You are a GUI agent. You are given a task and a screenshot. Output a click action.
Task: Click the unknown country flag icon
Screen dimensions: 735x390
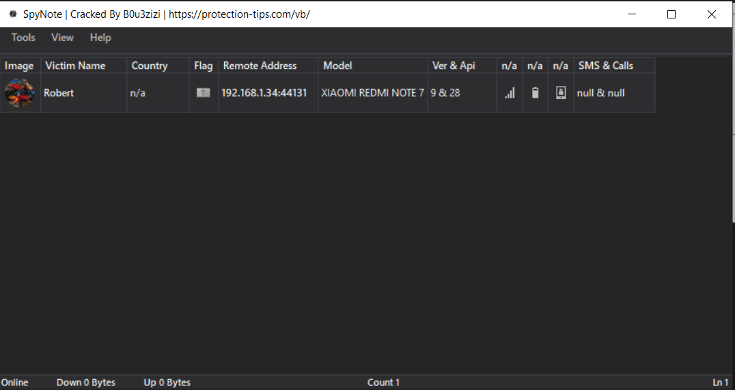pos(203,93)
